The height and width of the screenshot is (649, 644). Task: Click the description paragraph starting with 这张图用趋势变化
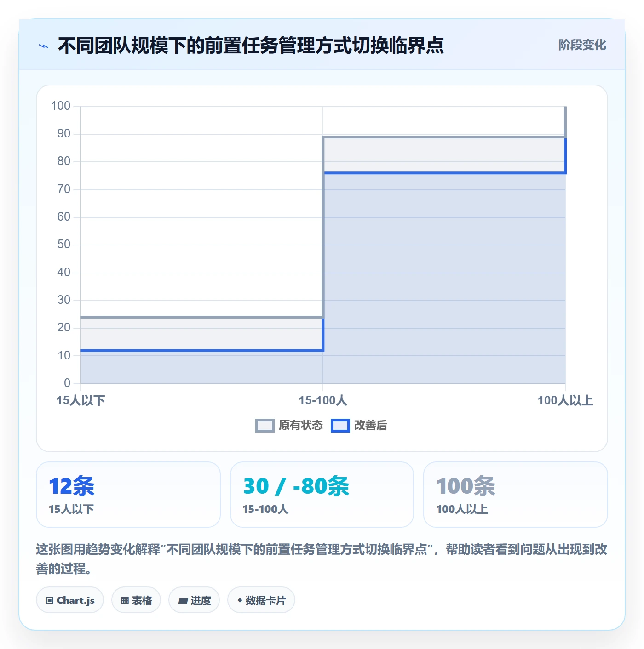coord(322,559)
